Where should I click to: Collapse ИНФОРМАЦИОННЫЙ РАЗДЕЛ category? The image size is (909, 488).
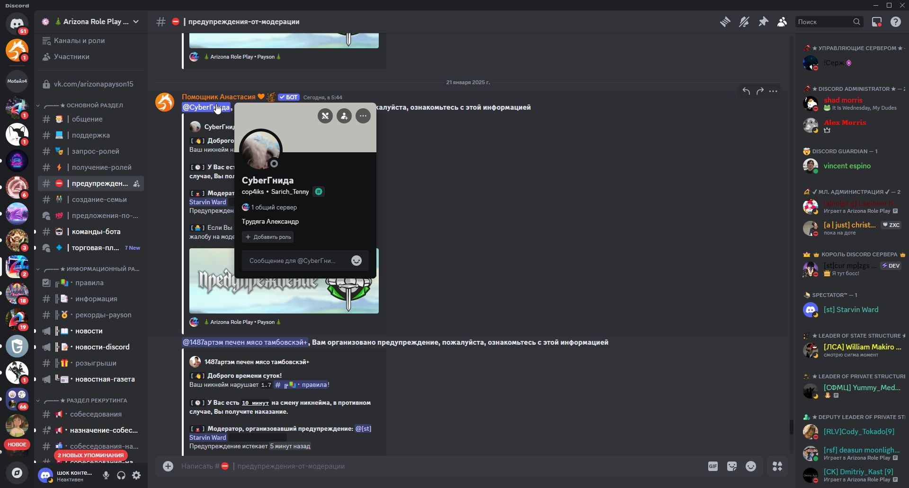[x=88, y=269]
